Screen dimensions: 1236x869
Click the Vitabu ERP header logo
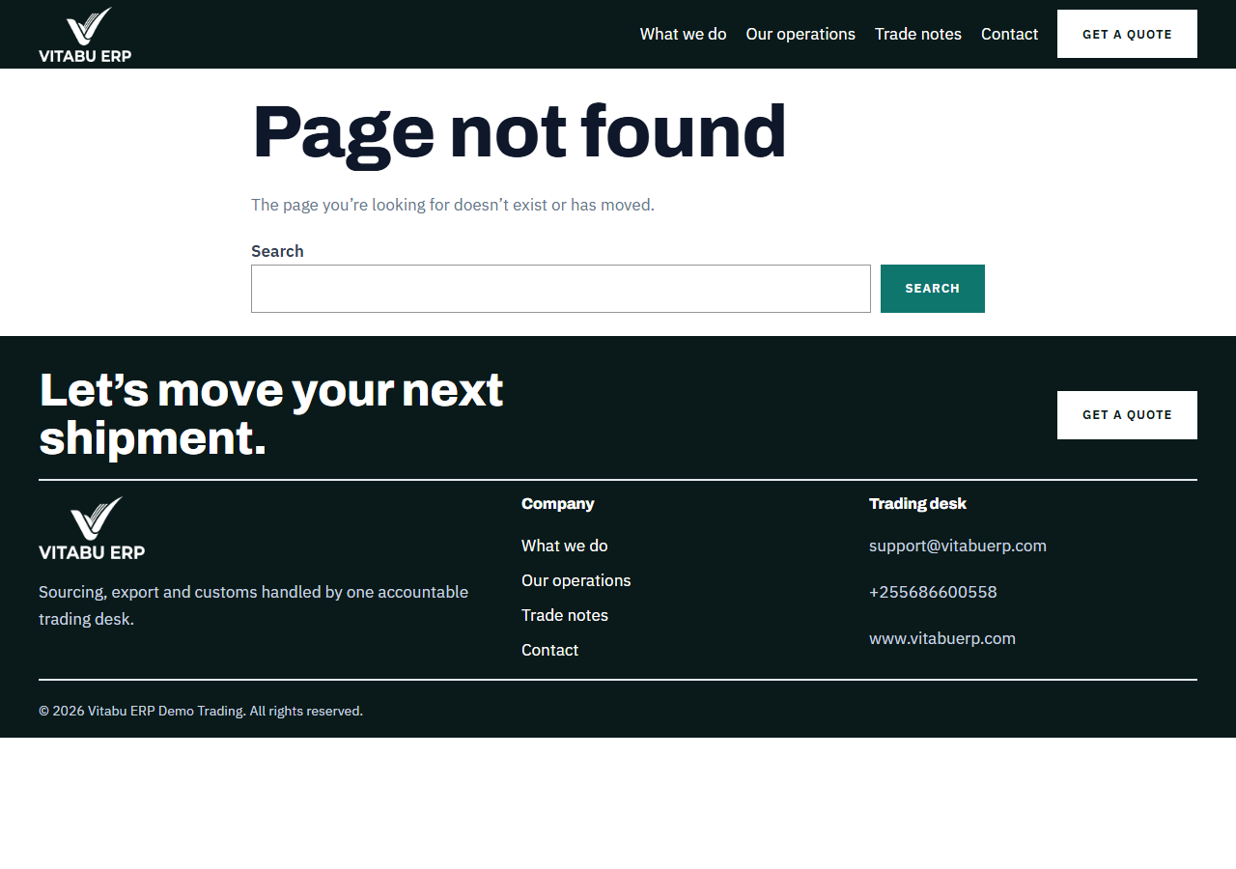(85, 35)
